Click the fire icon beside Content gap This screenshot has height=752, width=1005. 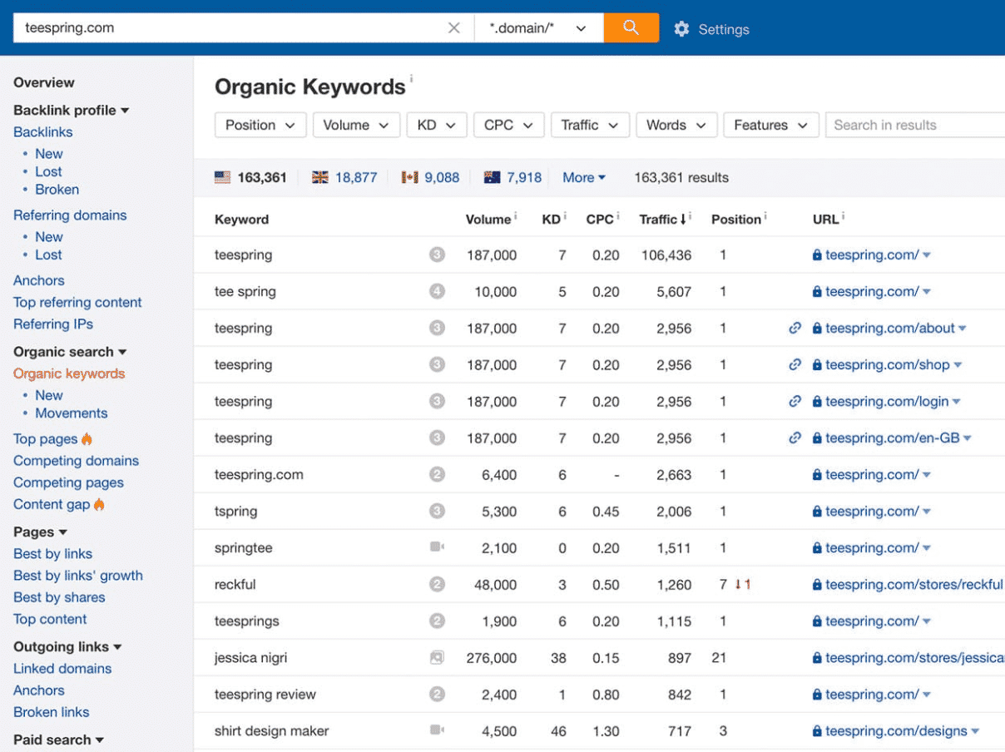[x=98, y=503]
